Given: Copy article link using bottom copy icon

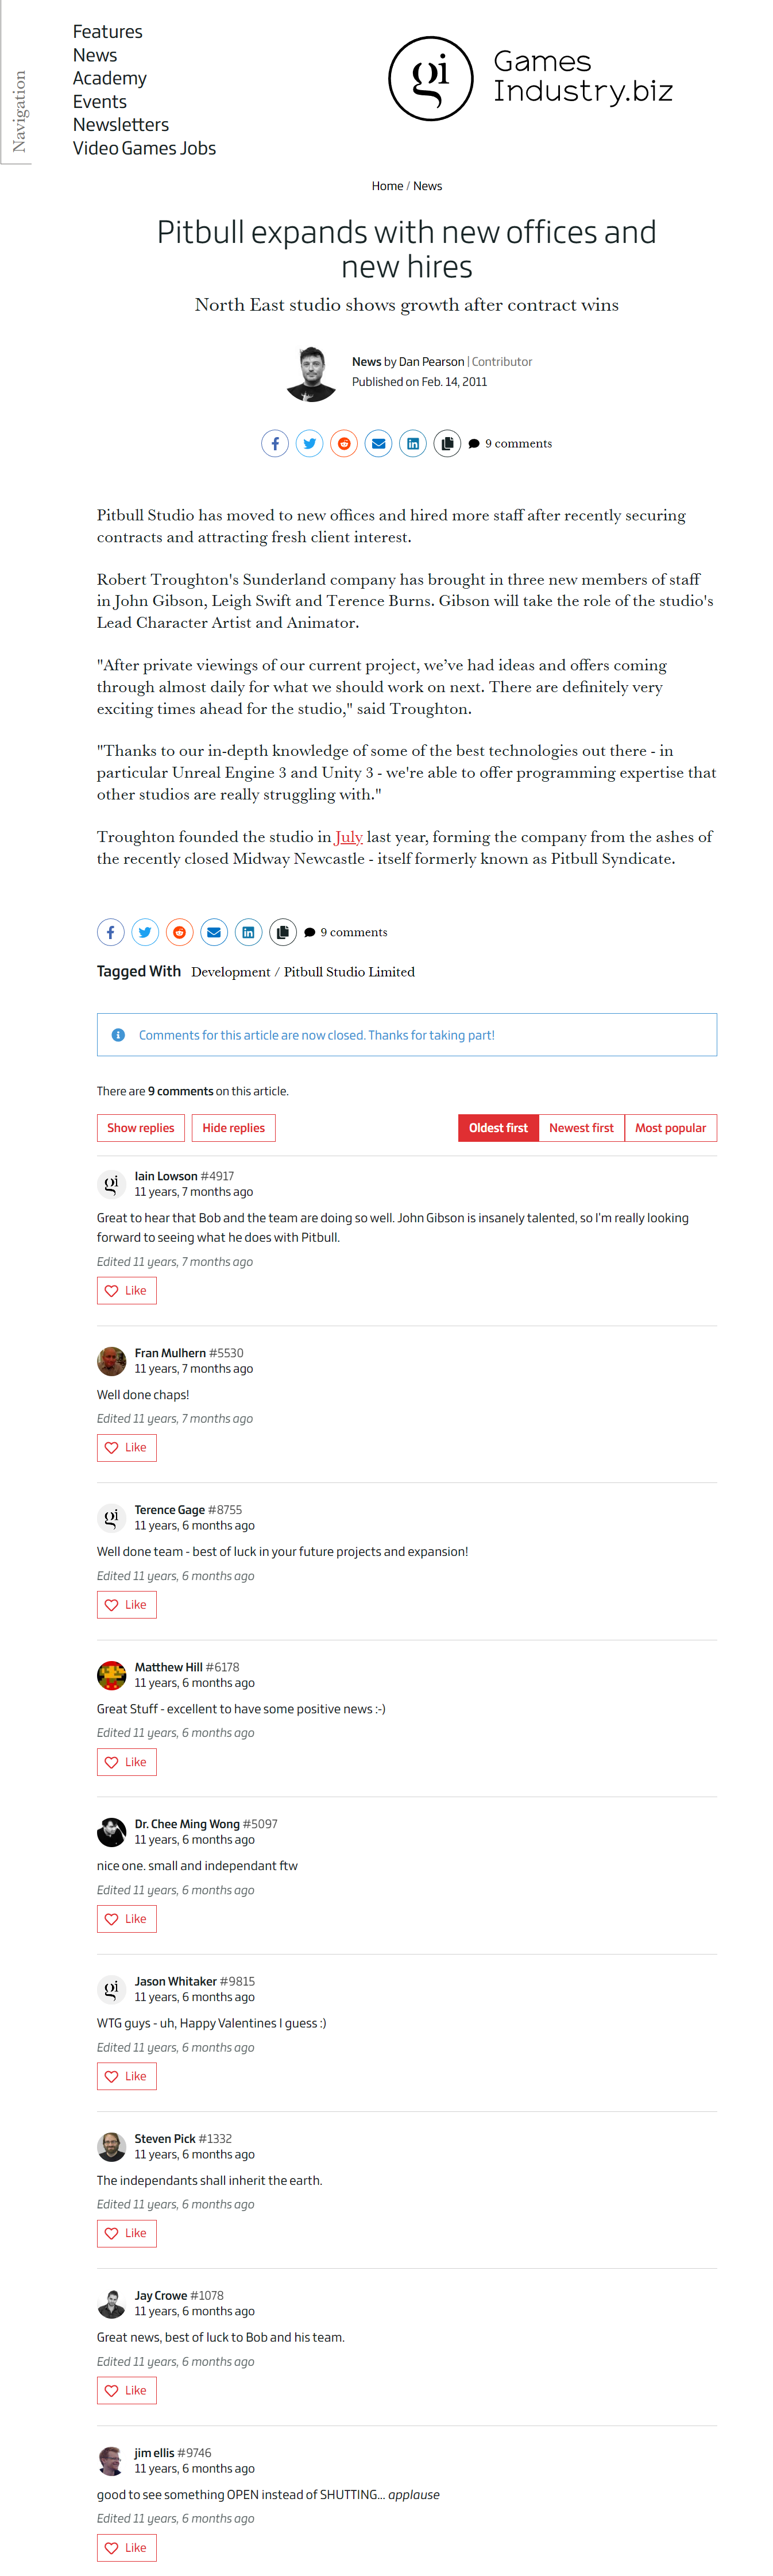Looking at the screenshot, I should pyautogui.click(x=283, y=932).
